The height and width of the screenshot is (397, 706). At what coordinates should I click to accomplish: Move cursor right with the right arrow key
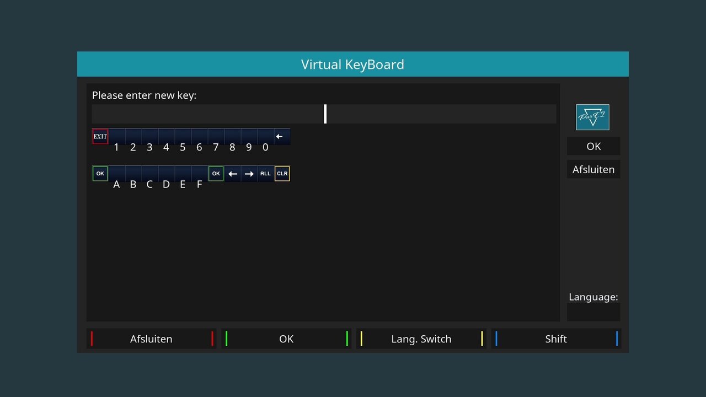[249, 174]
